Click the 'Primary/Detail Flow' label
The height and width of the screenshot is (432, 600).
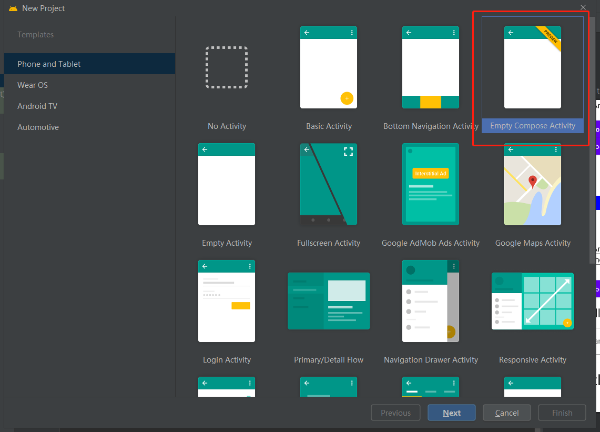[329, 359]
